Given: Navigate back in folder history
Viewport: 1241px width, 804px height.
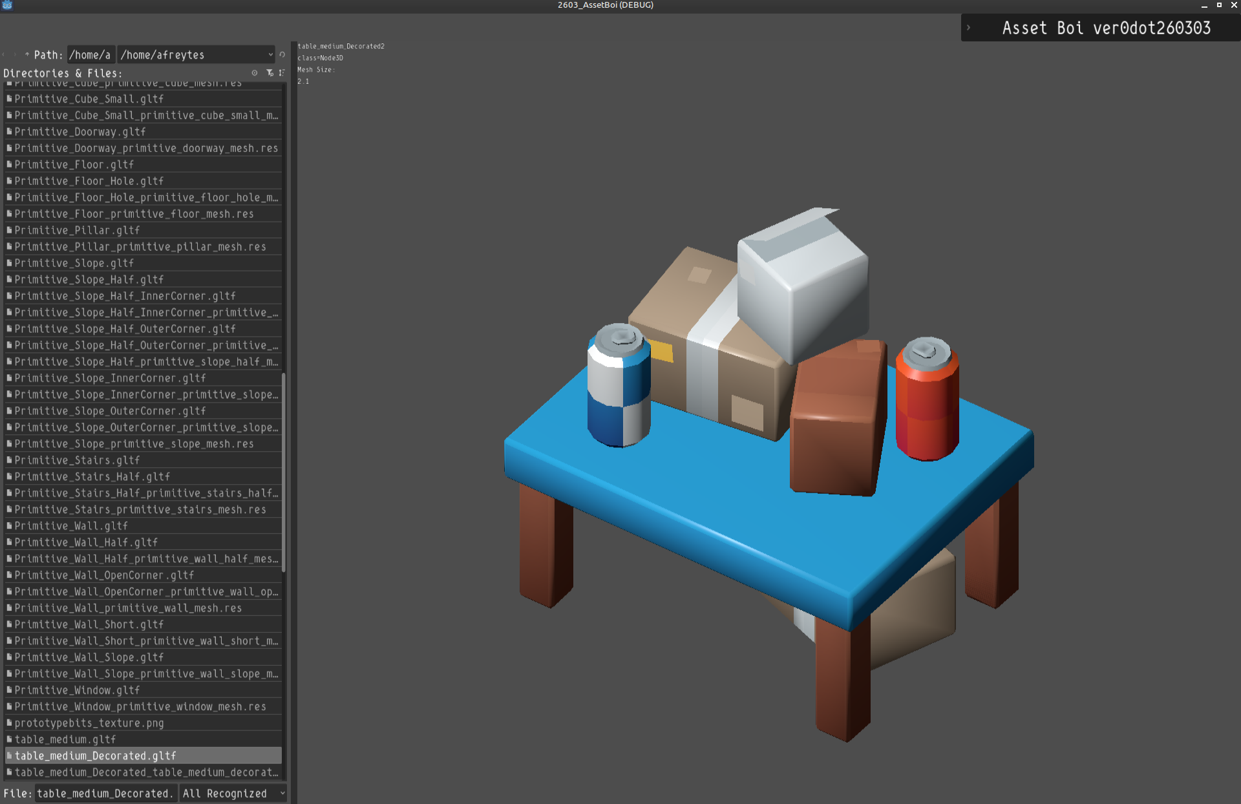Looking at the screenshot, I should pyautogui.click(x=5, y=55).
